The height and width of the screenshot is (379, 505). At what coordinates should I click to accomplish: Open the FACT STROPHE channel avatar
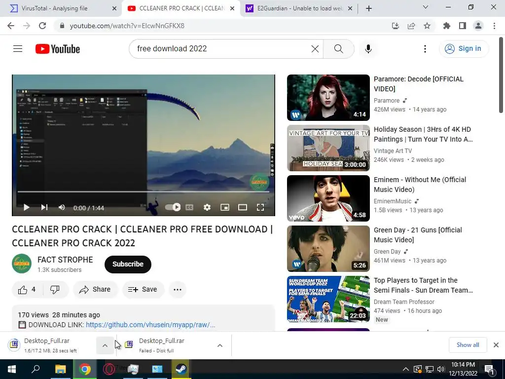click(x=22, y=264)
